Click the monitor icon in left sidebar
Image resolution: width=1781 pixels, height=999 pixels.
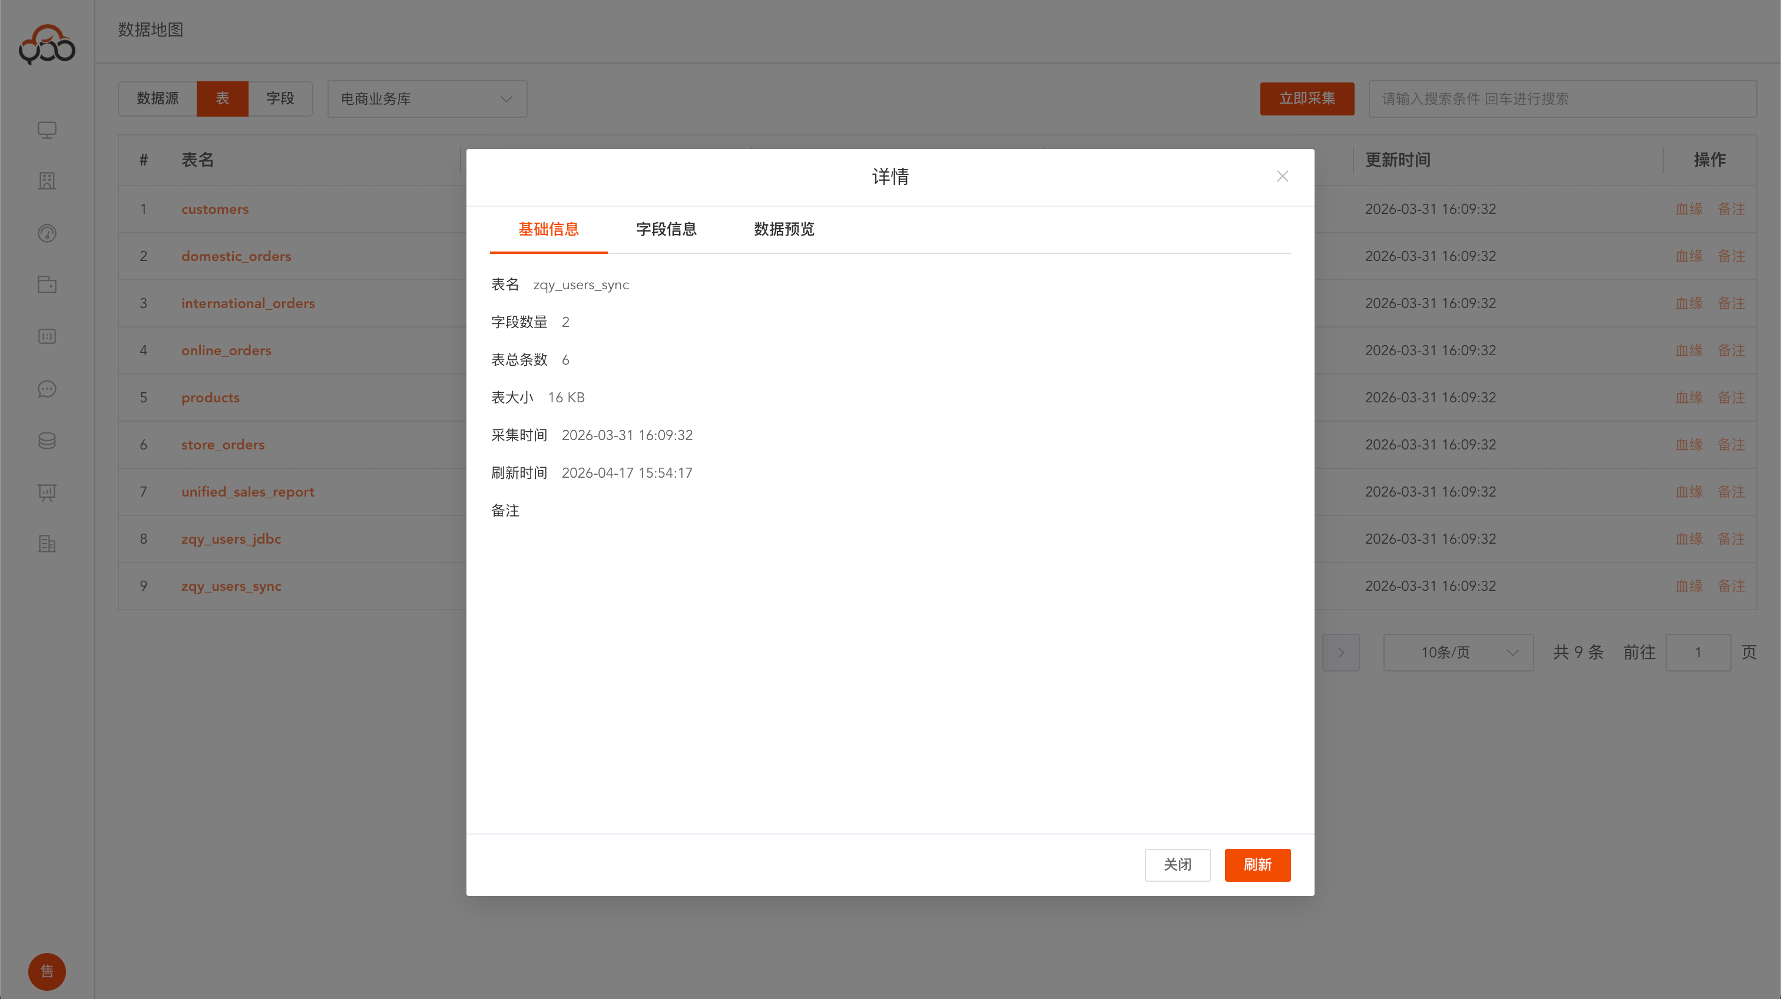[47, 130]
